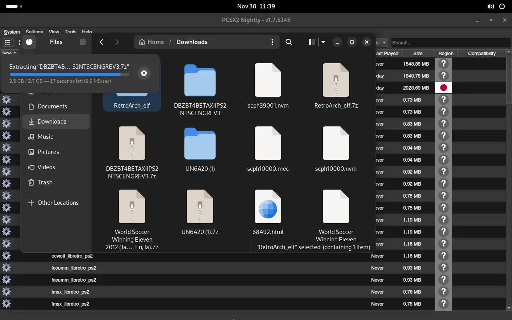Toggle PCSX2 game list view button
This screenshot has height=320, width=512.
[x=8, y=42]
